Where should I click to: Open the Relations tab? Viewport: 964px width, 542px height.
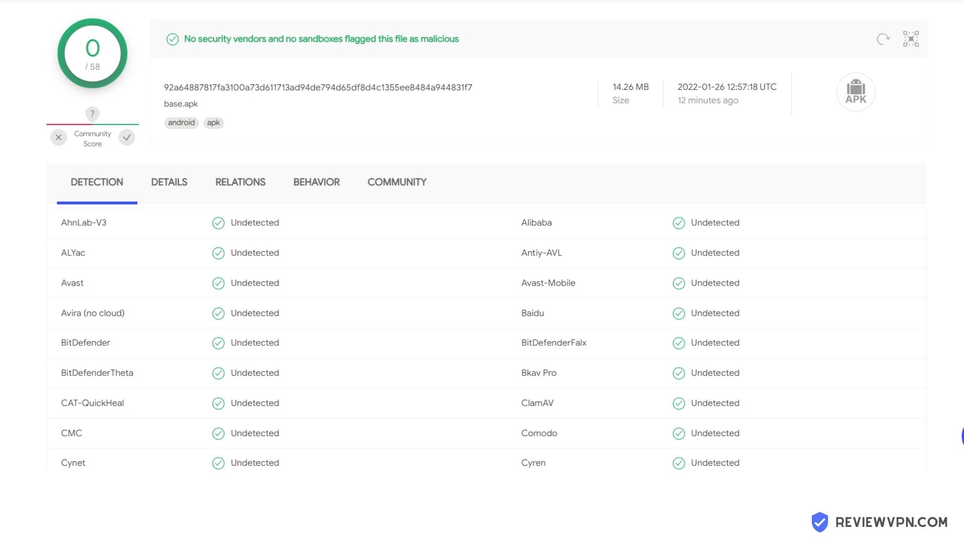pyautogui.click(x=240, y=182)
